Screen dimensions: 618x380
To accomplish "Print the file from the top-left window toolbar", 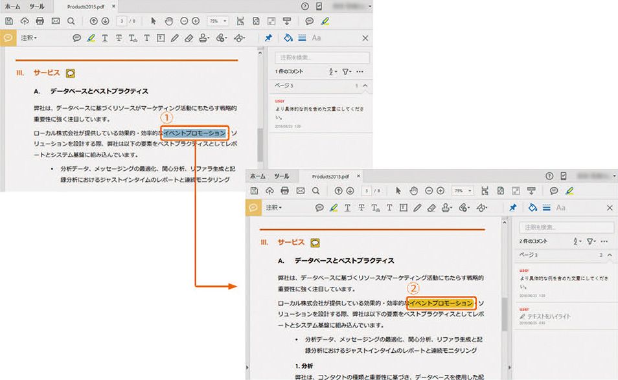I will pyautogui.click(x=40, y=21).
